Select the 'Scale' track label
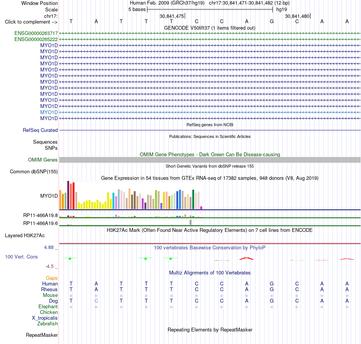Viewport: 361px width, 344px height. pos(51,10)
